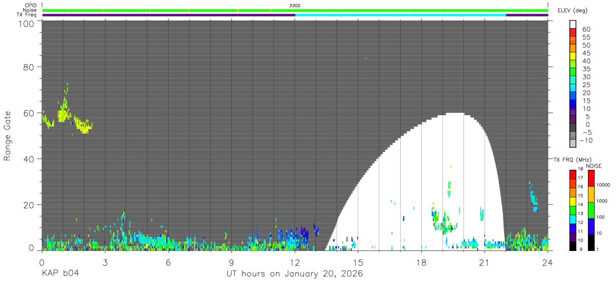Image resolution: width=616 pixels, height=284 pixels.
Task: Select the green NOISE swatch above 100
Action: 591,210
